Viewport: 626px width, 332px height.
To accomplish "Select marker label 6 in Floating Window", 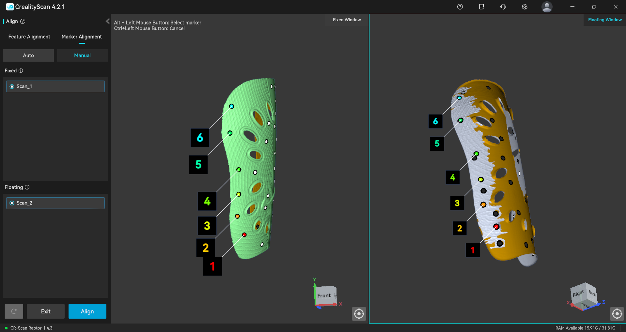I will coord(435,121).
